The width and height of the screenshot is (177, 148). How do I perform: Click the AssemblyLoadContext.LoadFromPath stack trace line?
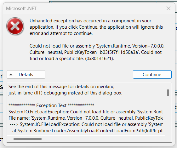click(x=88, y=131)
